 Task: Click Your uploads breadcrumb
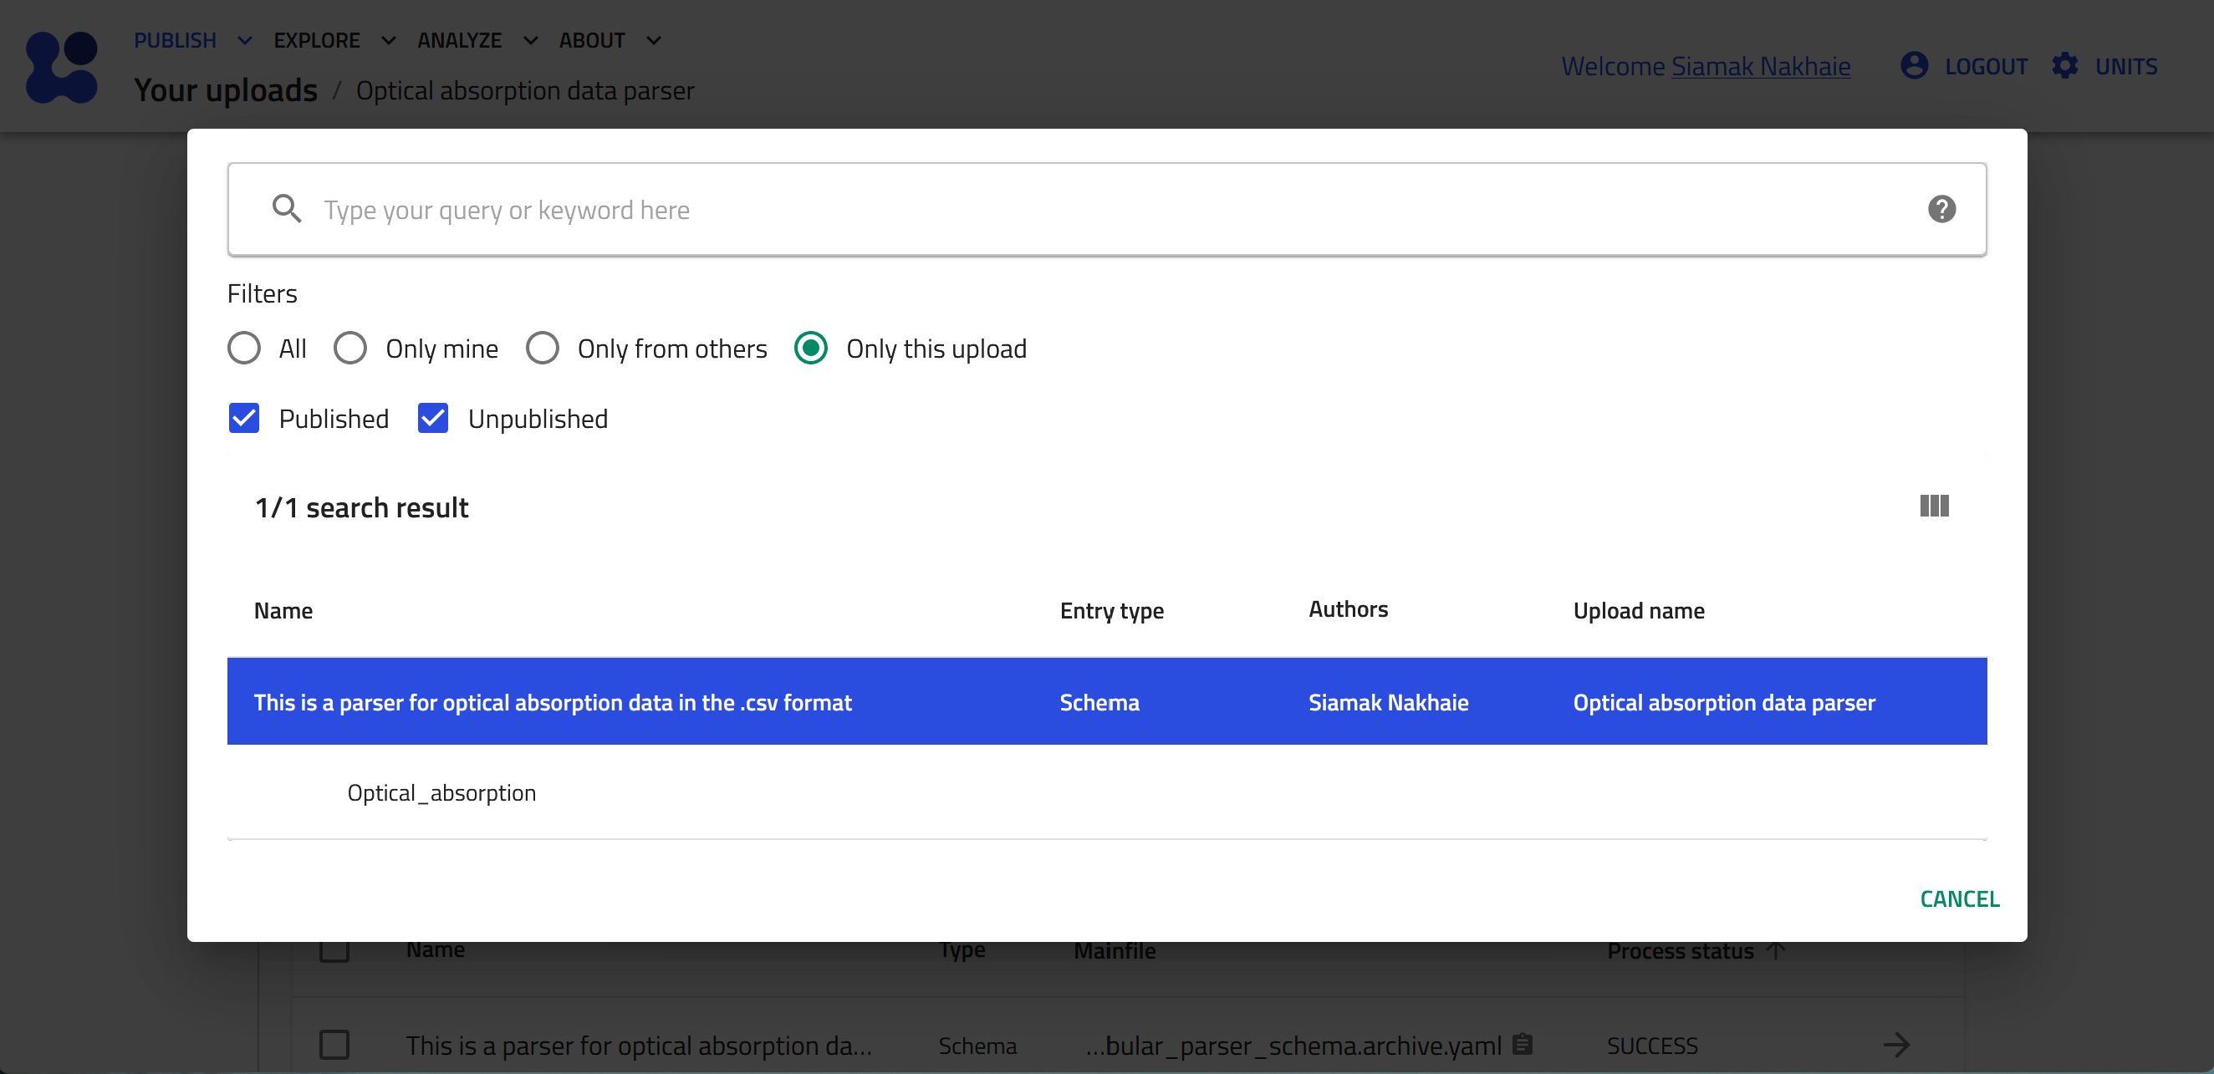pos(225,90)
